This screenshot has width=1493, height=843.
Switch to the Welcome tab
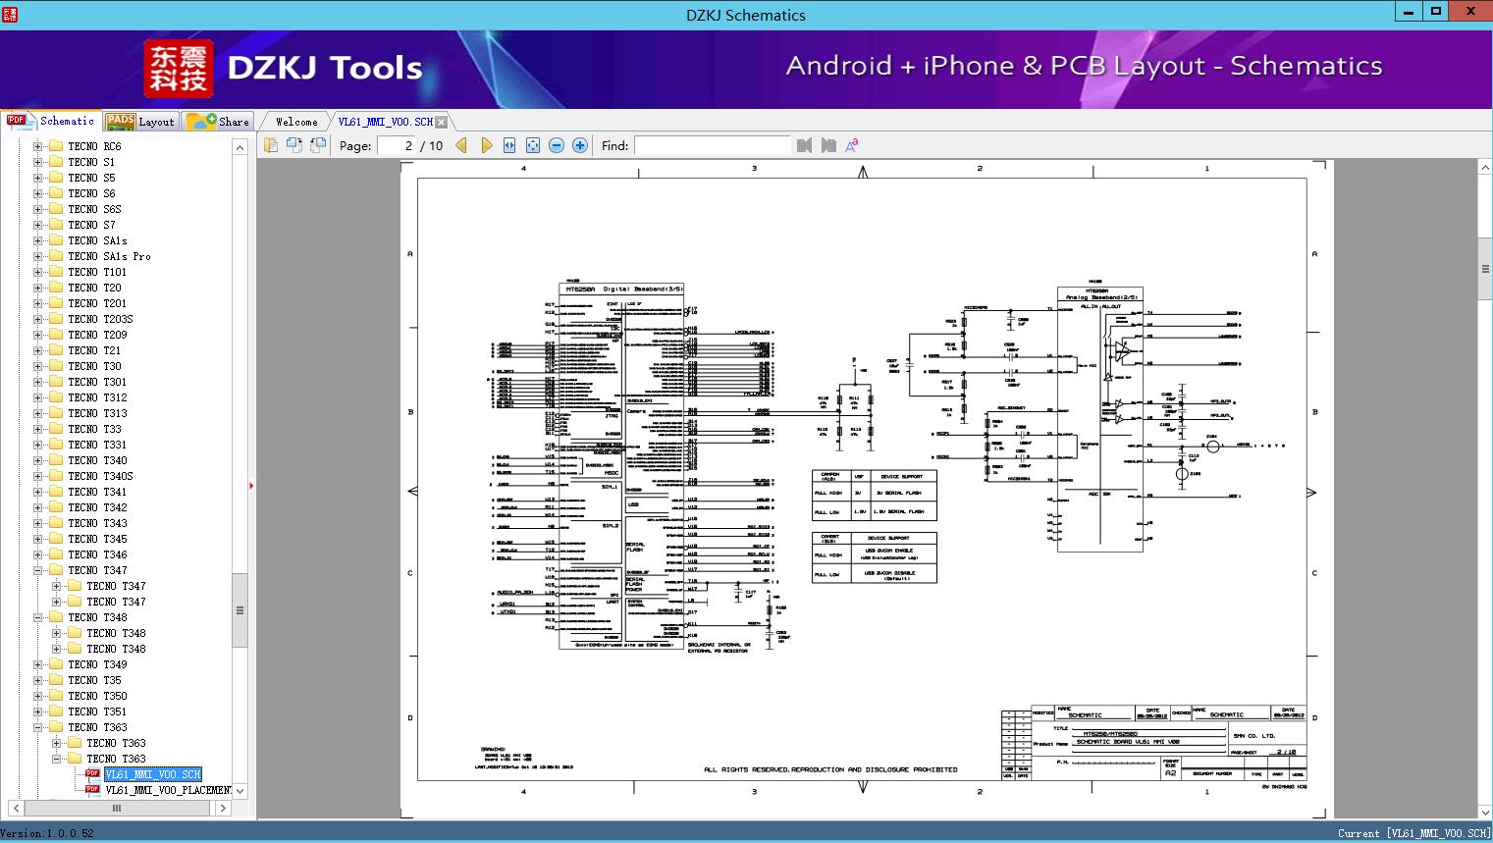[296, 122]
